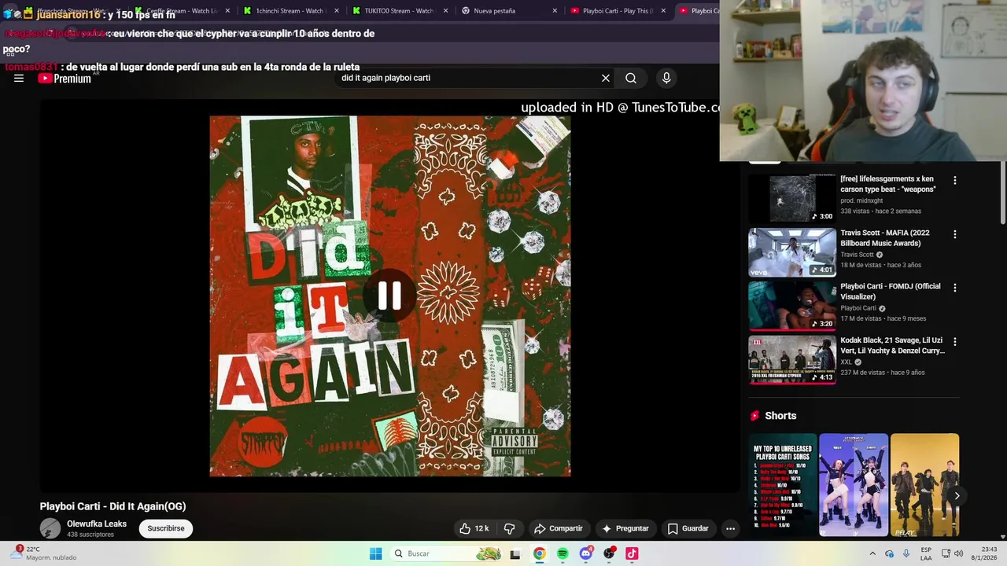
Task: Click channel name 'prod. midnxght'
Action: pos(861,200)
